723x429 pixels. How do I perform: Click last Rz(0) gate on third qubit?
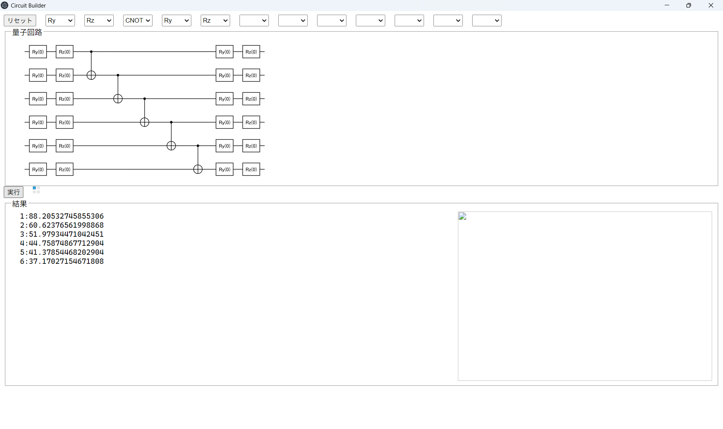[251, 99]
